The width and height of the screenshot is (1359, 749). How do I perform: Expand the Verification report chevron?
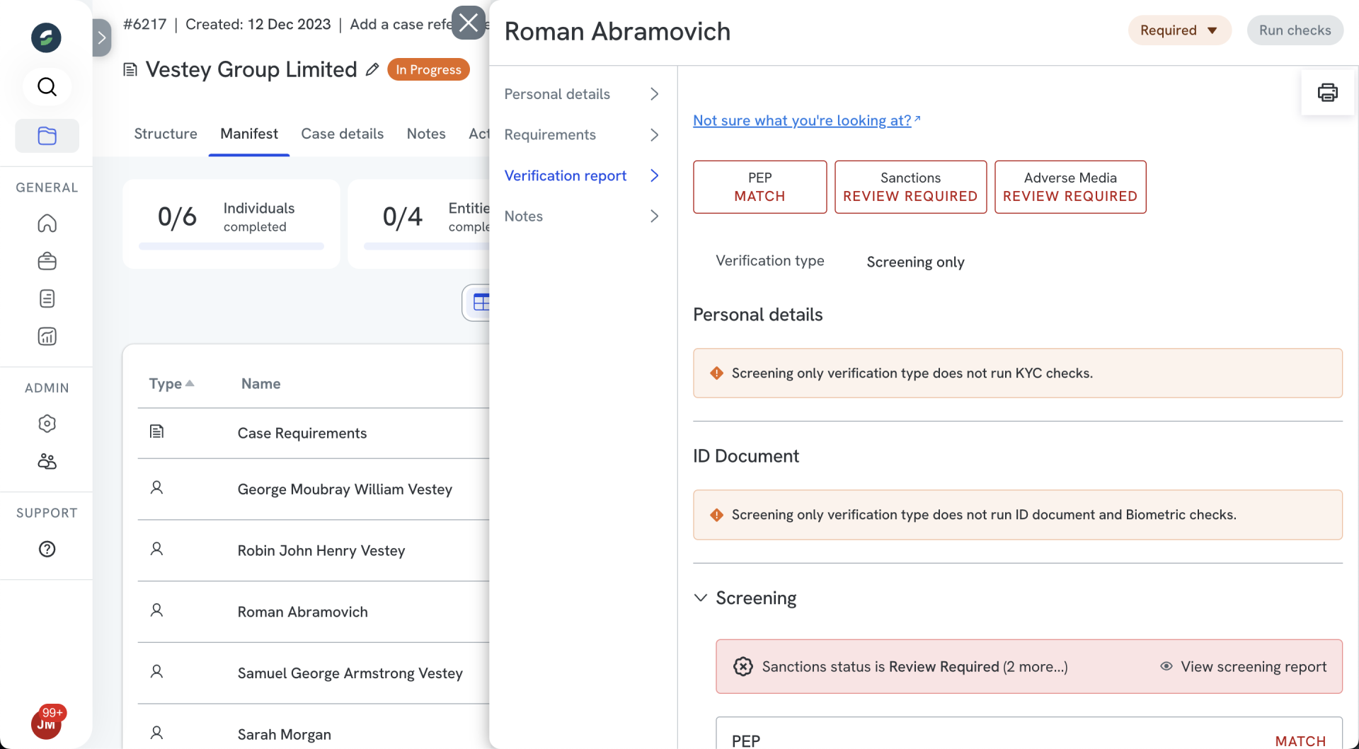654,175
